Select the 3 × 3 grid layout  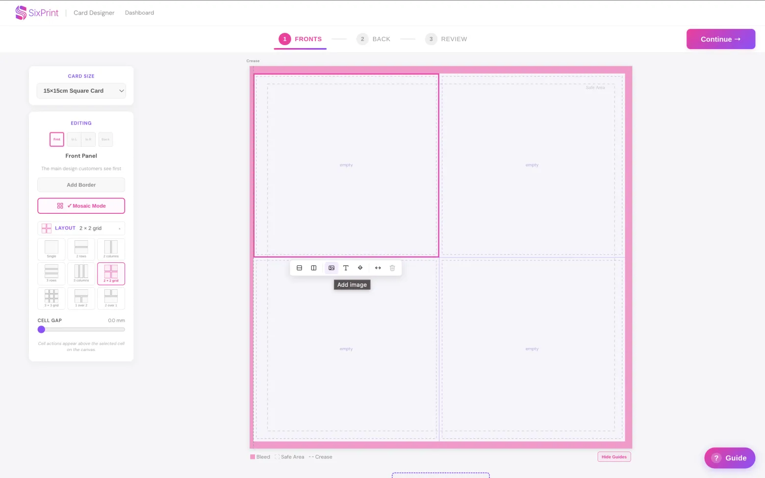(51, 299)
